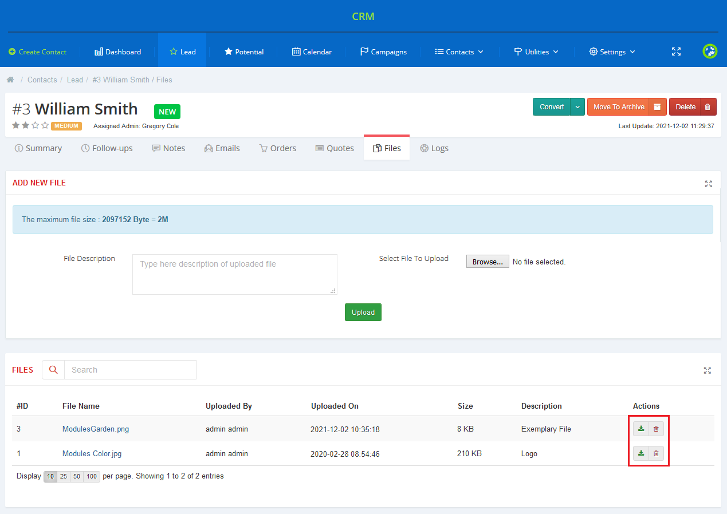Expand the Utilities dropdown menu
This screenshot has height=514, width=727.
pos(536,52)
